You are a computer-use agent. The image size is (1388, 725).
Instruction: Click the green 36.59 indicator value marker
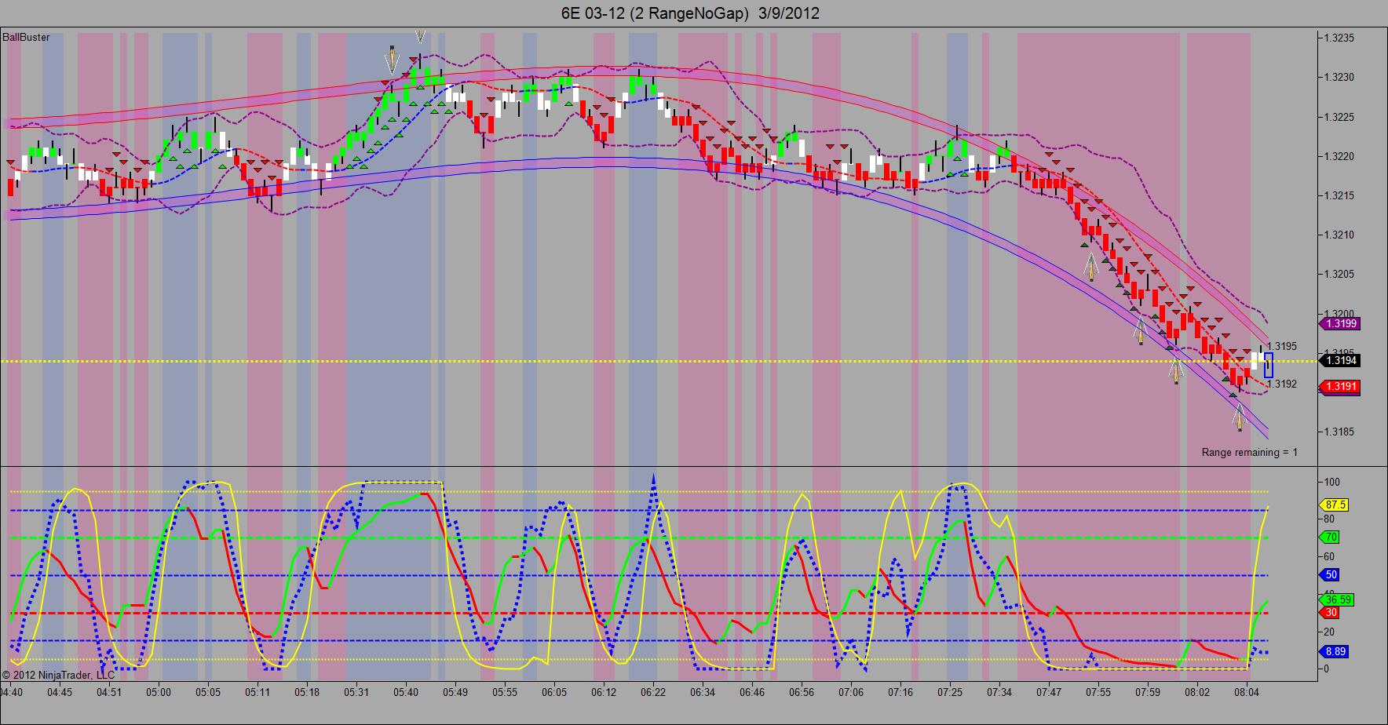coord(1339,600)
